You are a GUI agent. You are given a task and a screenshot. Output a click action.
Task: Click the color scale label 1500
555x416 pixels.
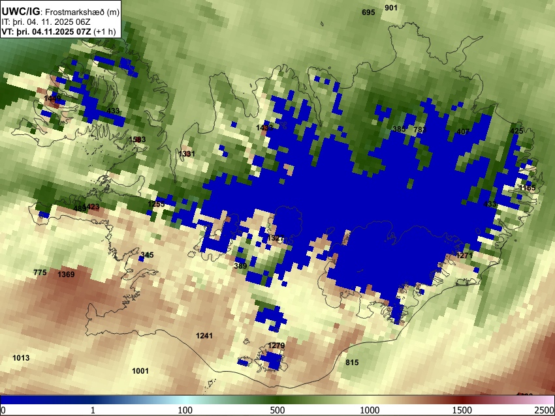[462, 411]
